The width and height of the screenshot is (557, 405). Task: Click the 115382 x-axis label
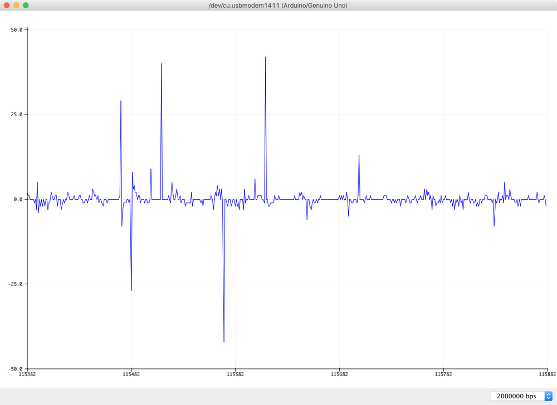click(27, 376)
